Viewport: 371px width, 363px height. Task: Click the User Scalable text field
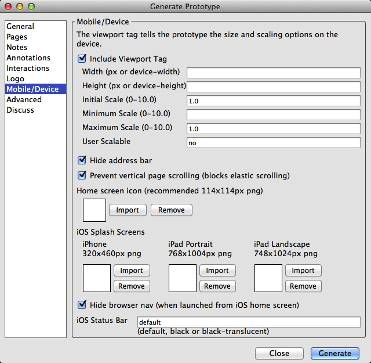[273, 142]
